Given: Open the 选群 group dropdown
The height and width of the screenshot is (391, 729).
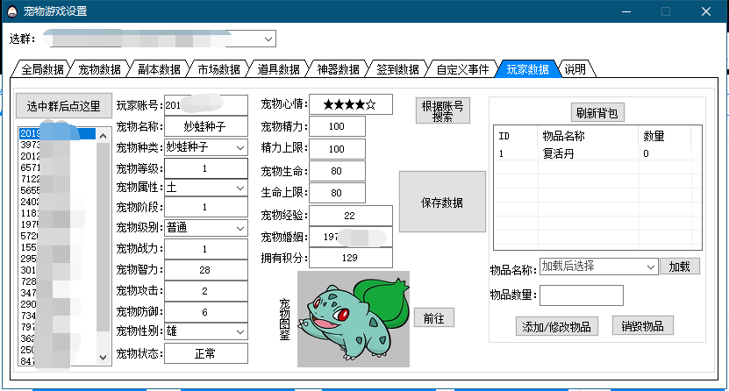Looking at the screenshot, I should pos(268,39).
